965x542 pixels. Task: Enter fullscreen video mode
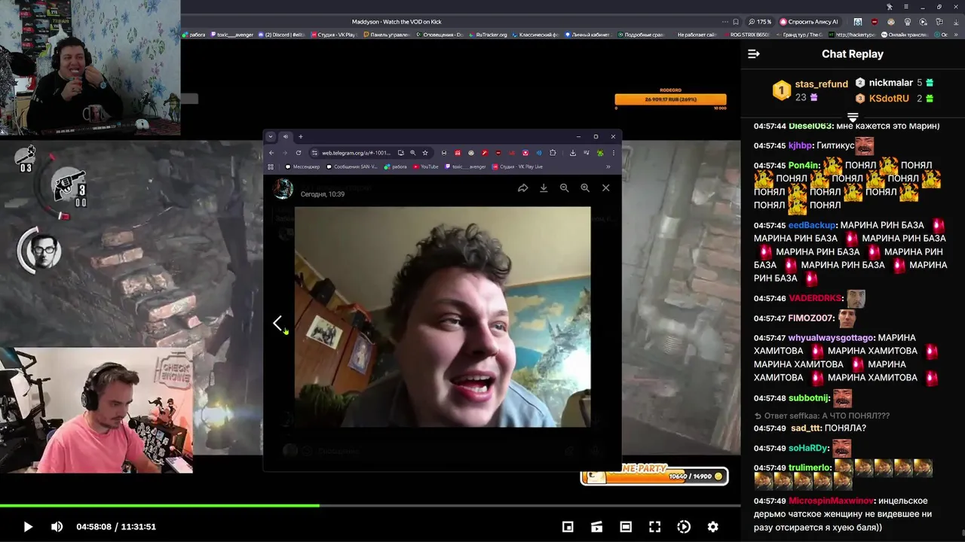654,527
